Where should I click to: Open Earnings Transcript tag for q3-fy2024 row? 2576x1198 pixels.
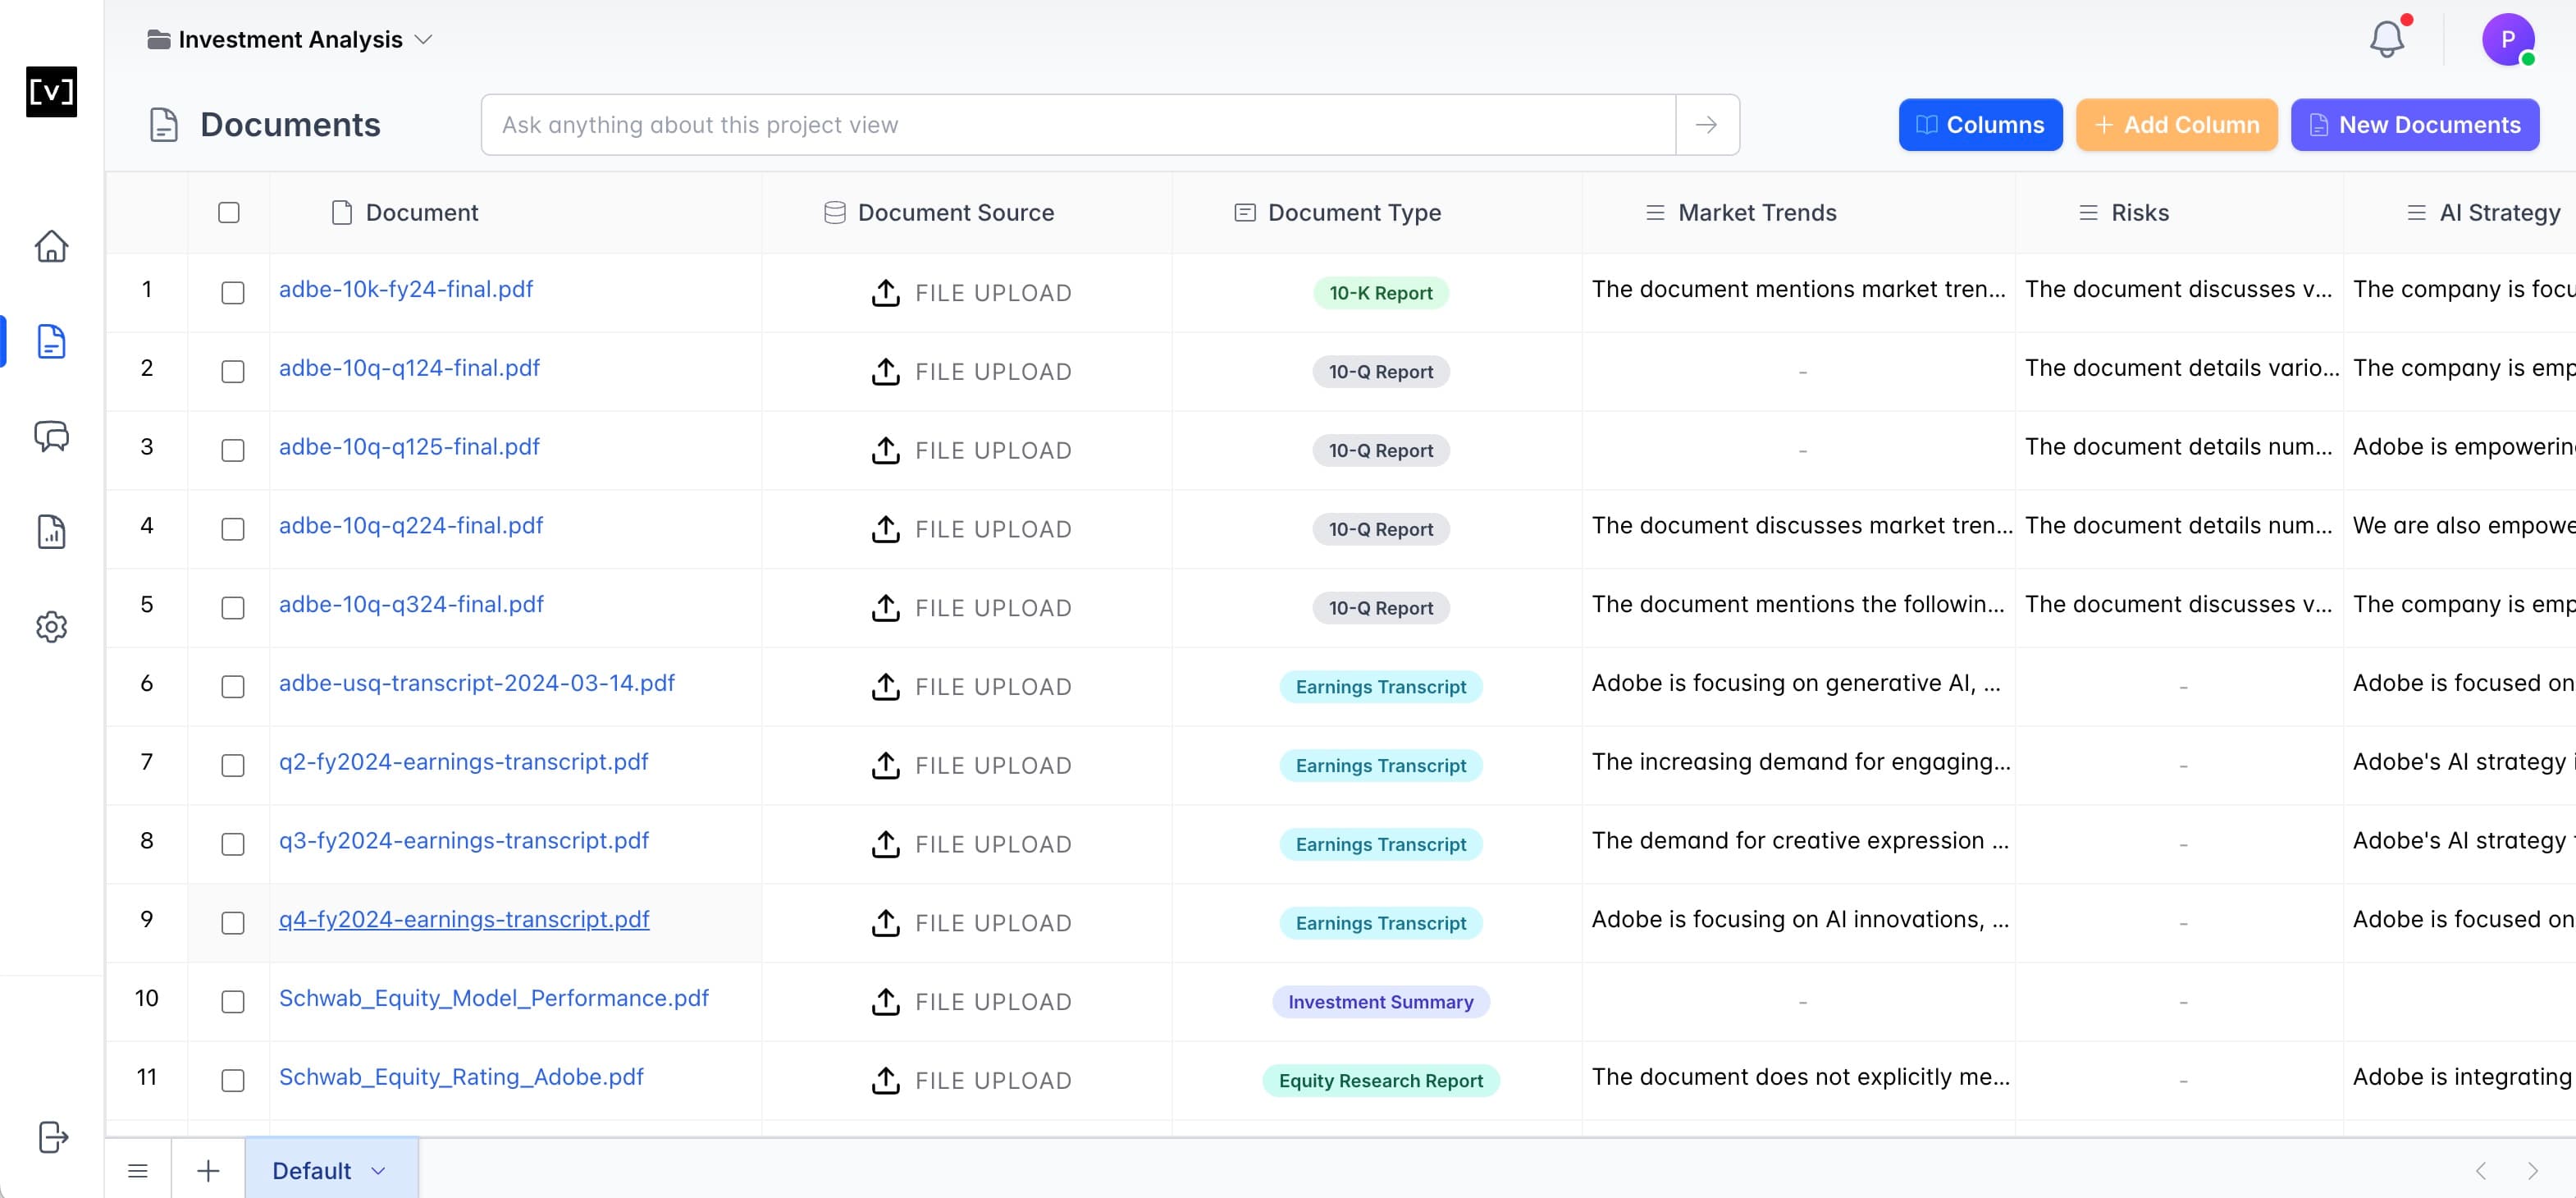pos(1381,844)
